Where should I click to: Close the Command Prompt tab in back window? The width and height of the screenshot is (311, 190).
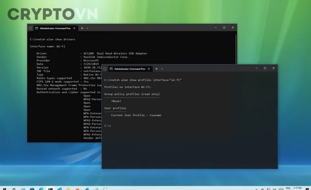74,28
